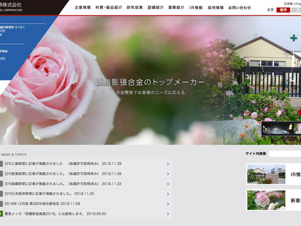Click the company logo in header
This screenshot has height=226, width=301.
click(x=11, y=6)
